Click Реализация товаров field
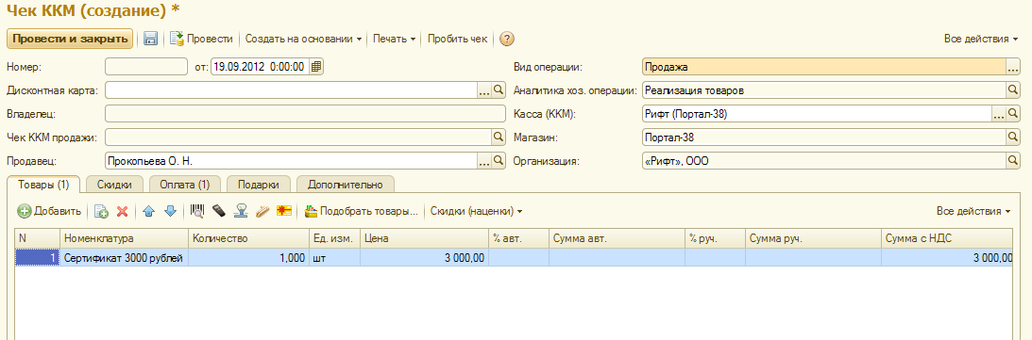The height and width of the screenshot is (340, 1032). [x=824, y=89]
